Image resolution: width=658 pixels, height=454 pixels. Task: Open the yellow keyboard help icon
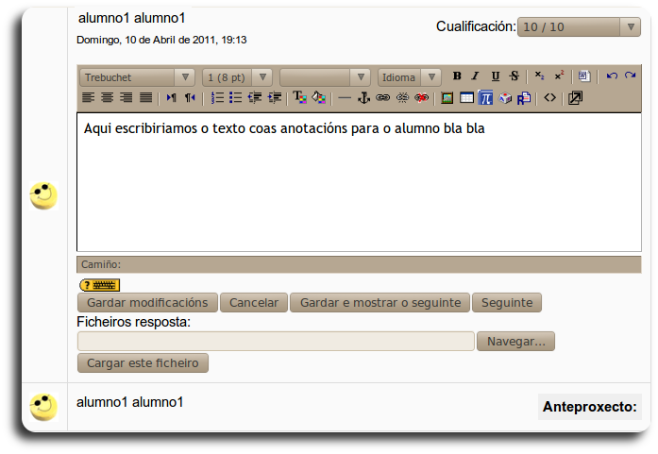pyautogui.click(x=100, y=285)
